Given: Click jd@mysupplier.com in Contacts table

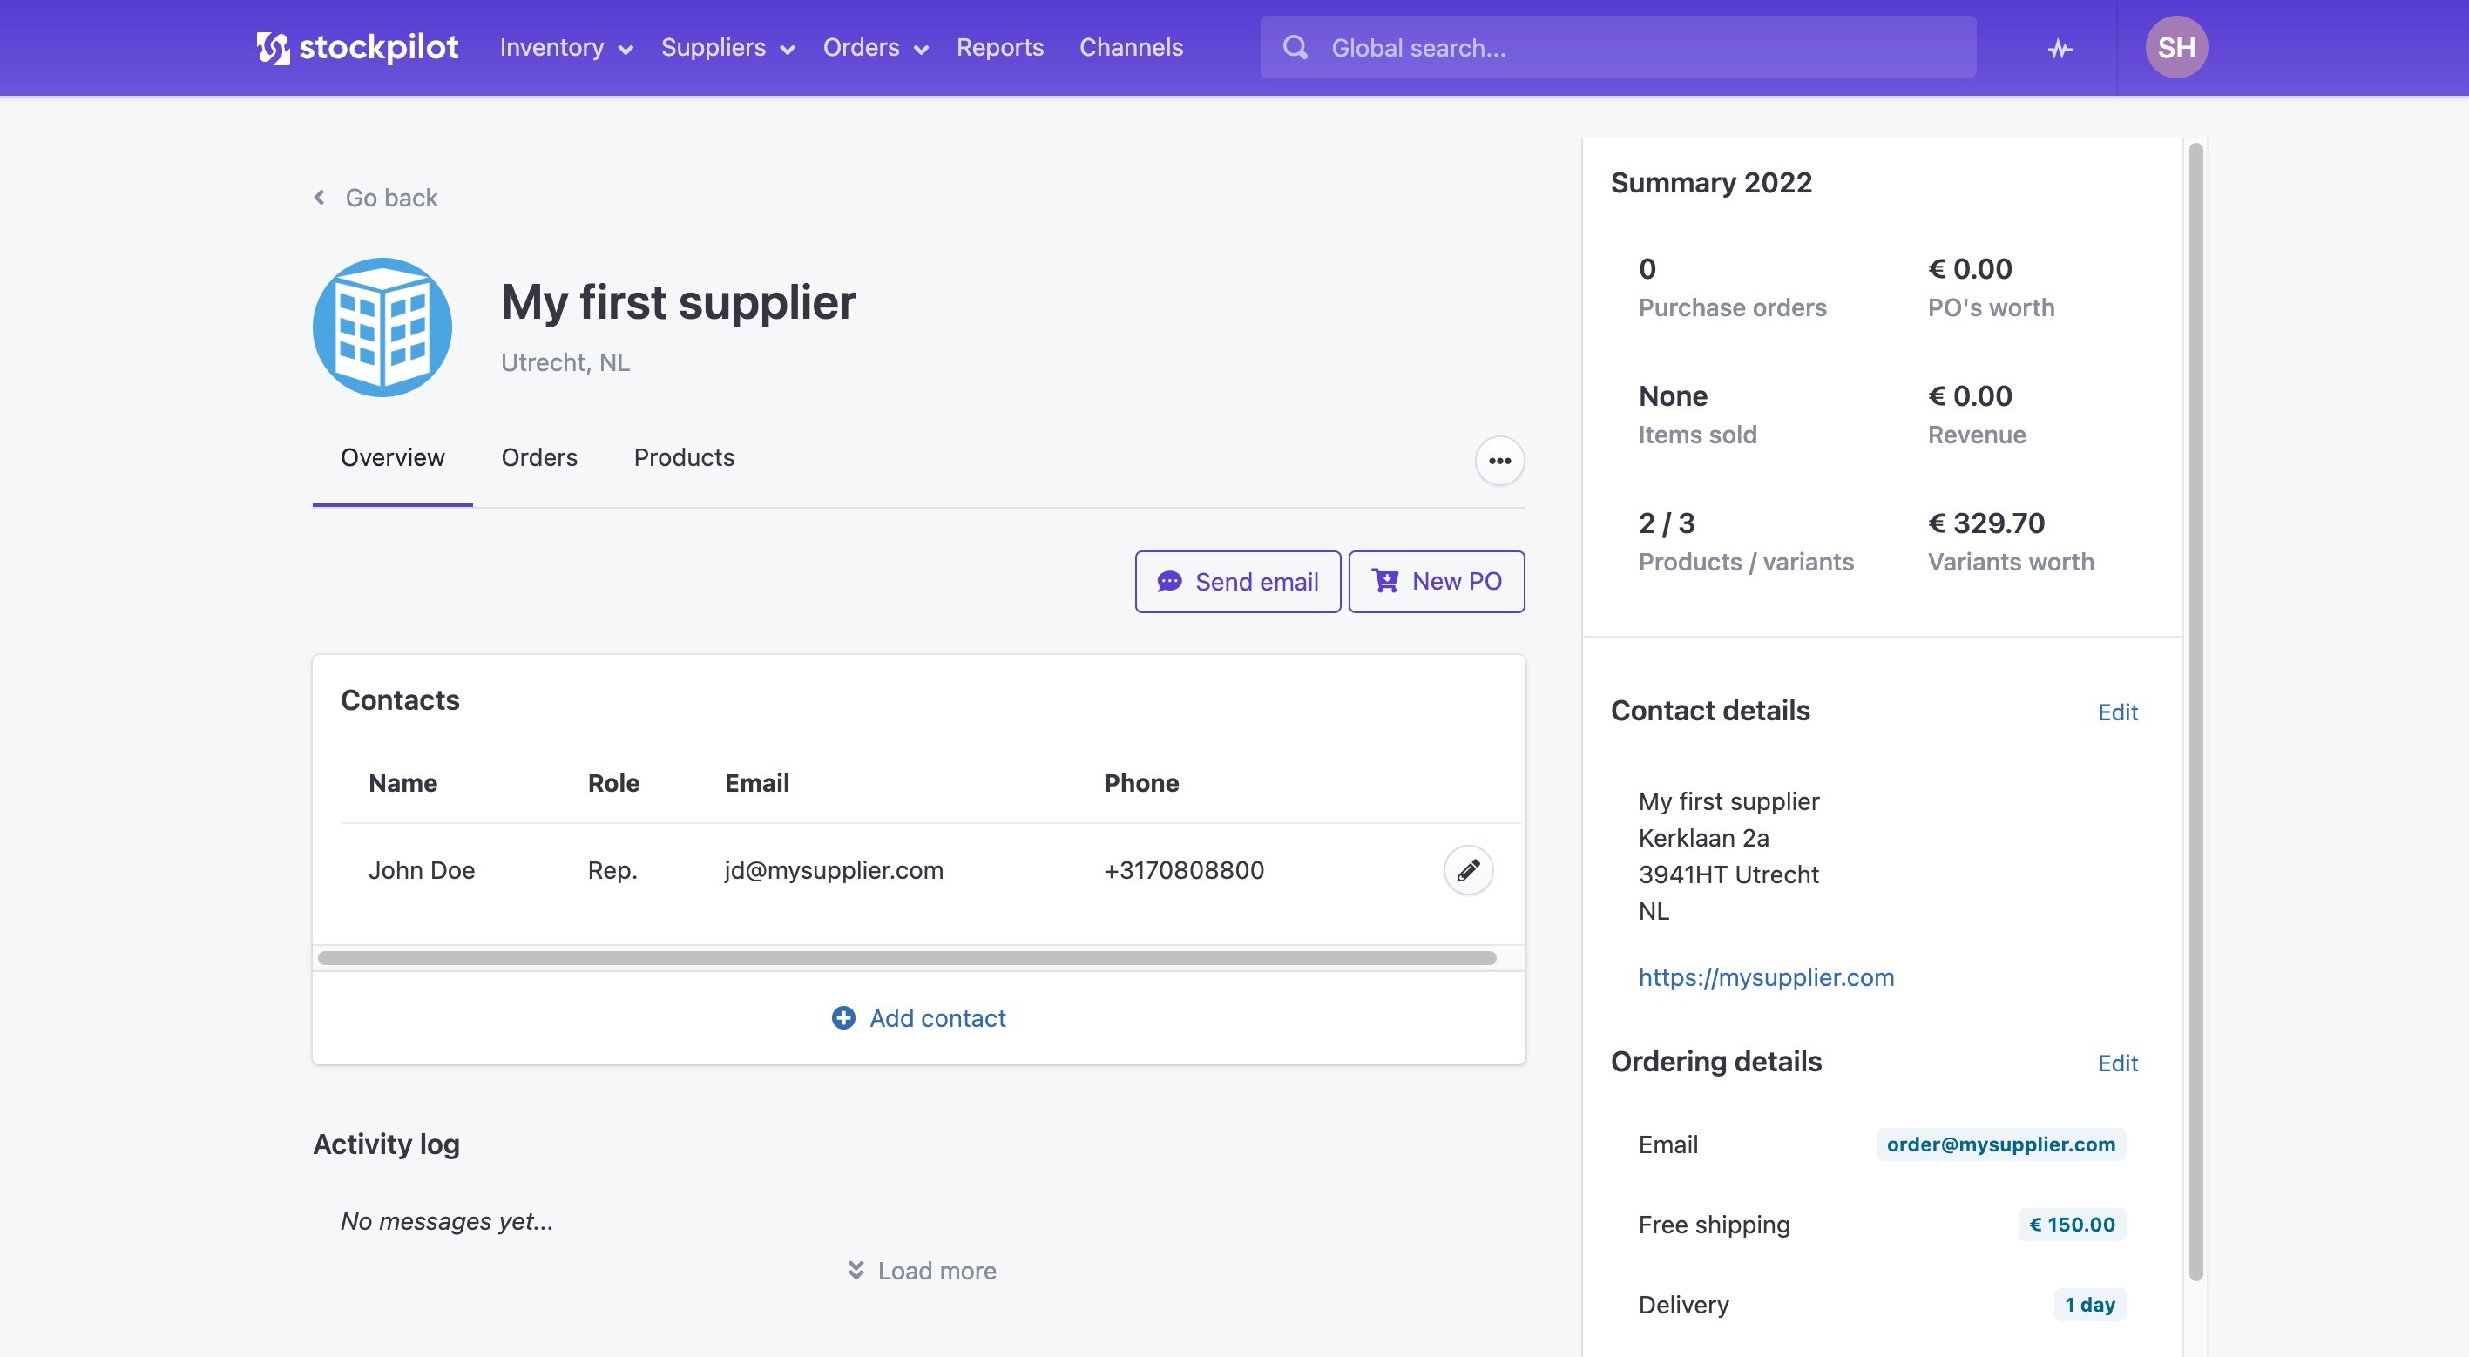Looking at the screenshot, I should click(834, 870).
